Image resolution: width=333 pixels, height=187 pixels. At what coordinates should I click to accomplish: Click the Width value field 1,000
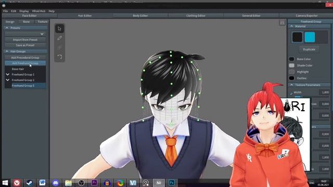[324, 92]
